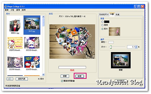Click the 創建 create button
The height and width of the screenshot is (94, 151).
(80, 76)
